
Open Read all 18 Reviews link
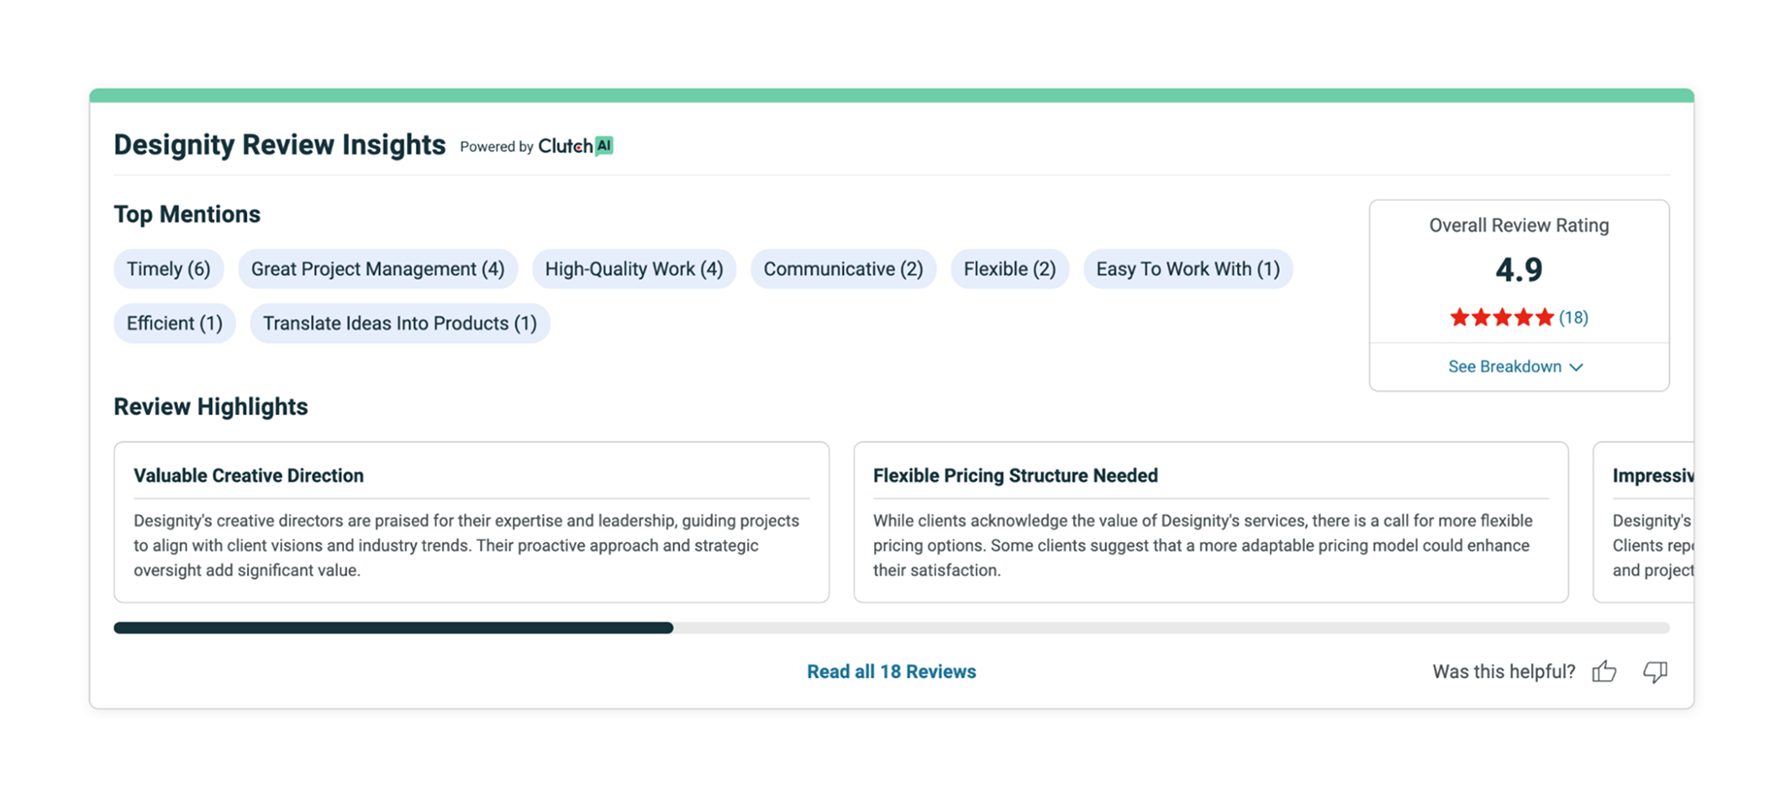[892, 671]
